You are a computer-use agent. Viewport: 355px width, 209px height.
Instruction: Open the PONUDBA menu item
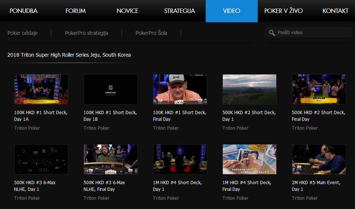coord(23,11)
